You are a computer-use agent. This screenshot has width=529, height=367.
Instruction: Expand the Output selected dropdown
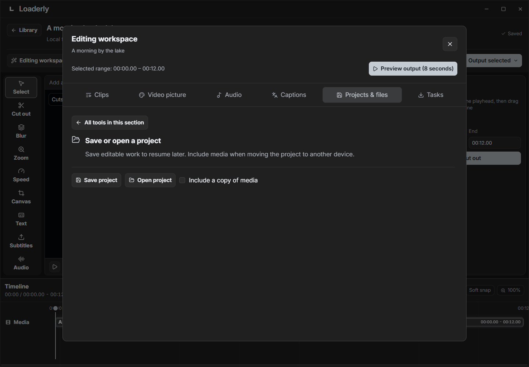(x=494, y=61)
